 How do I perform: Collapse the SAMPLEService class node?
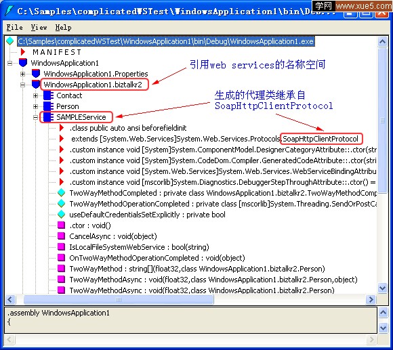[x=36, y=117]
